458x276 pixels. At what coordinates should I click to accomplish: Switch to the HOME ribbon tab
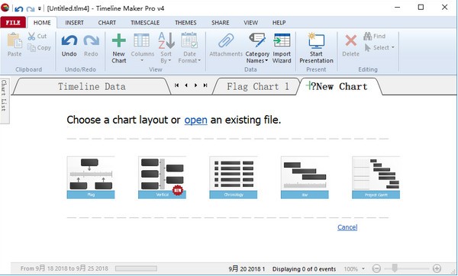pos(42,22)
